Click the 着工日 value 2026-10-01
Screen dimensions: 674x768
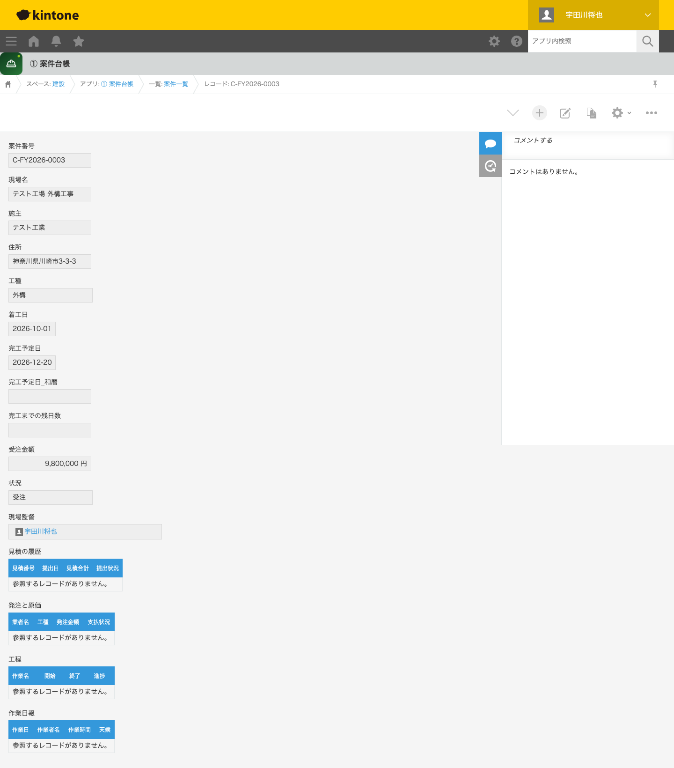point(32,329)
